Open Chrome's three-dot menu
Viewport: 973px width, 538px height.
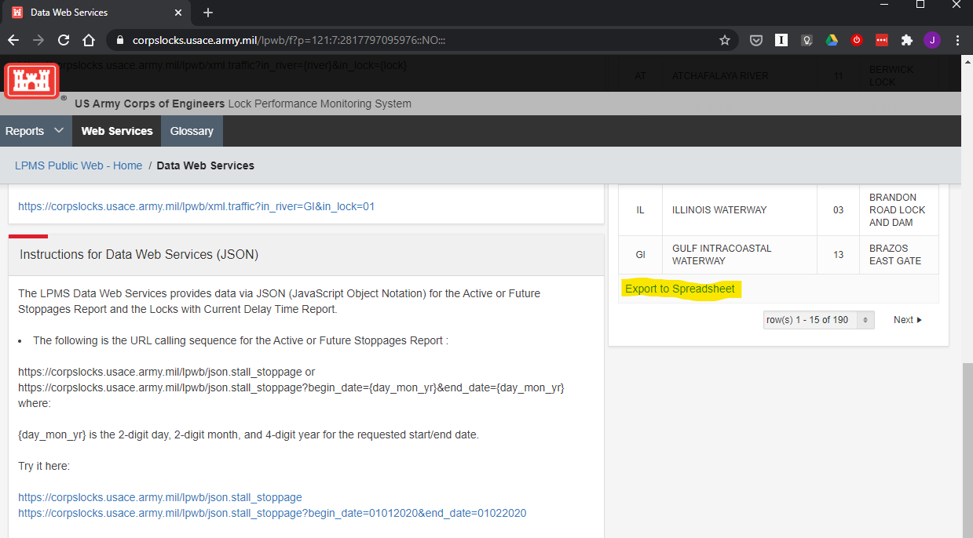pyautogui.click(x=957, y=40)
